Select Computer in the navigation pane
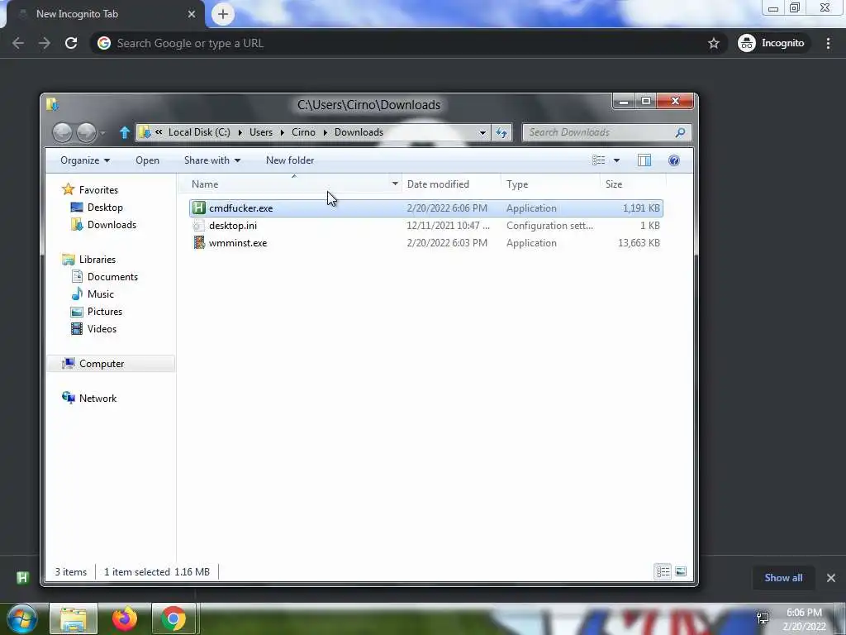 112,364
